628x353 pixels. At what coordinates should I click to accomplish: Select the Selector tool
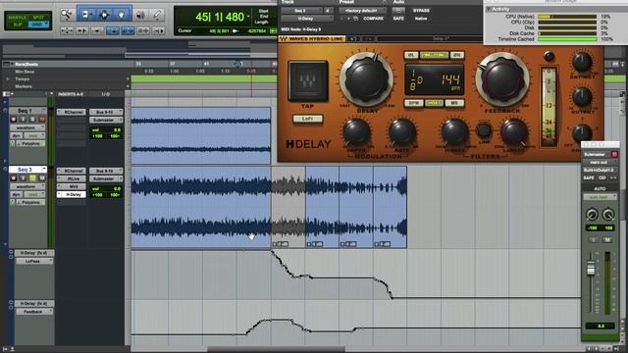pyautogui.click(x=104, y=16)
